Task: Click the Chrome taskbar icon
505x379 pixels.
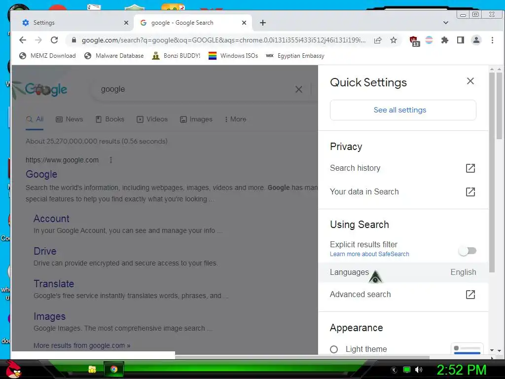Action: point(114,369)
